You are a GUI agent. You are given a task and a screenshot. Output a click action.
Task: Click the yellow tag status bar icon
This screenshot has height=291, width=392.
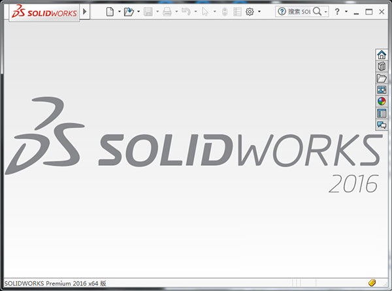click(x=372, y=283)
